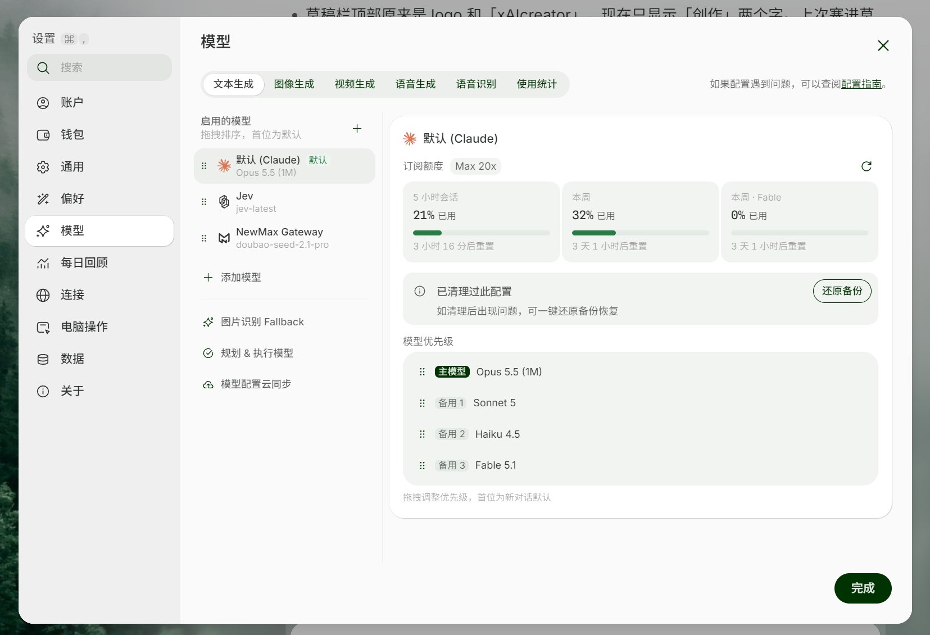Open 钱包 settings section

pyautogui.click(x=99, y=135)
